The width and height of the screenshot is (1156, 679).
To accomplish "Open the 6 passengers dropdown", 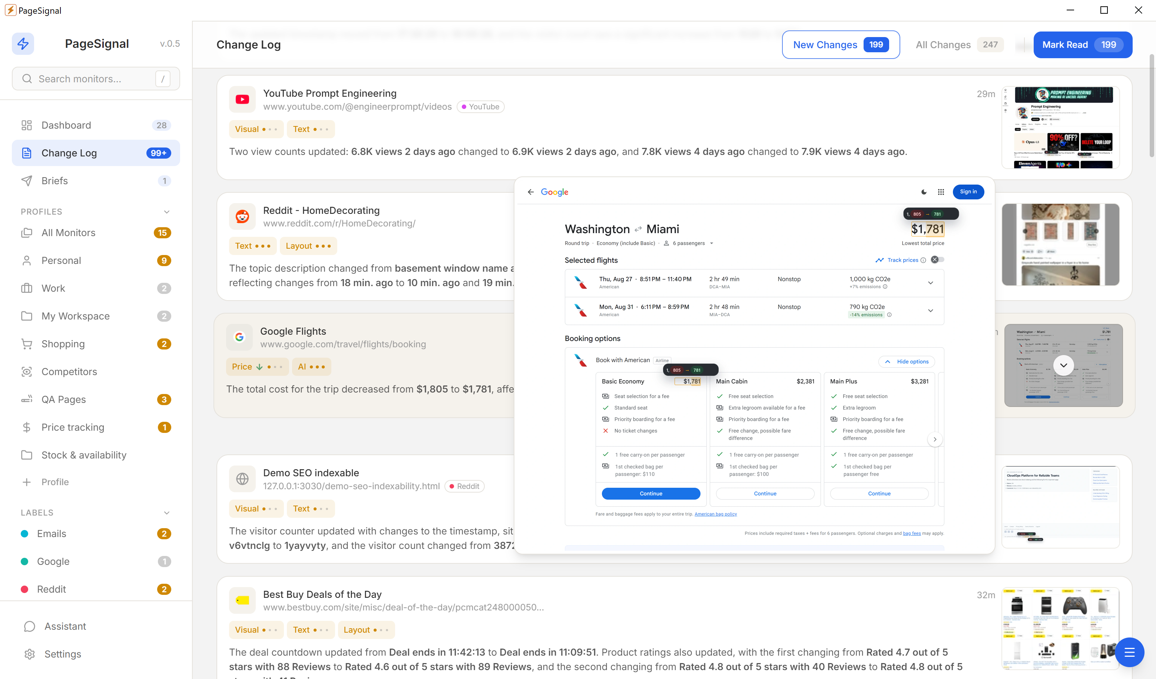I will pos(689,243).
